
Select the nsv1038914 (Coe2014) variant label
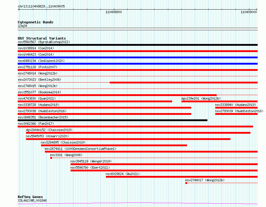(x=36, y=48)
